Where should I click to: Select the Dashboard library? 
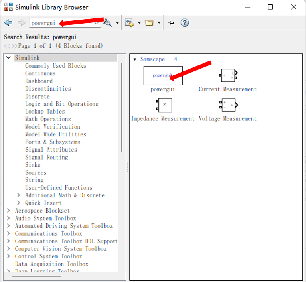(39, 81)
